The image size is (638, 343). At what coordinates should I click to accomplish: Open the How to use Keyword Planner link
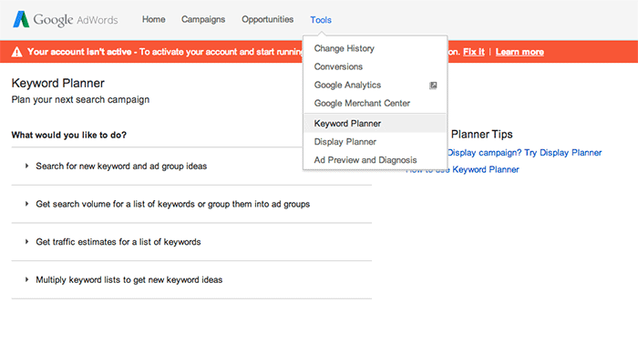pos(462,170)
